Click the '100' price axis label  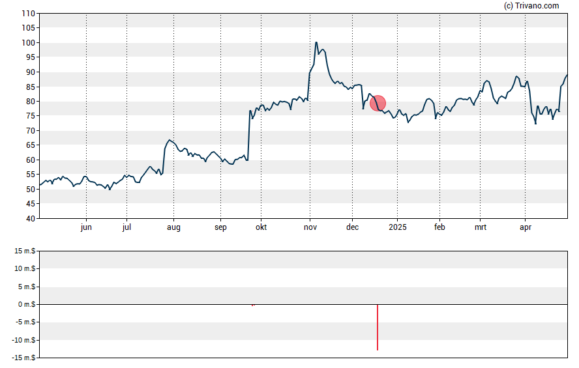[x=29, y=43]
